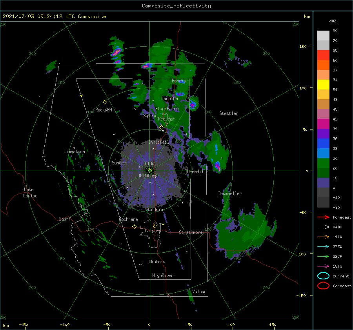Click the intense storm core east of ThreeHills

[217, 166]
